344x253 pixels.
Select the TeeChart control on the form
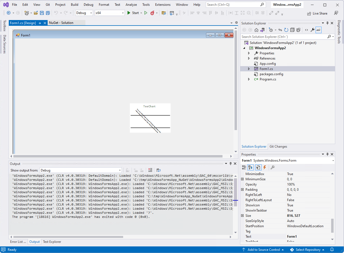[x=150, y=118]
